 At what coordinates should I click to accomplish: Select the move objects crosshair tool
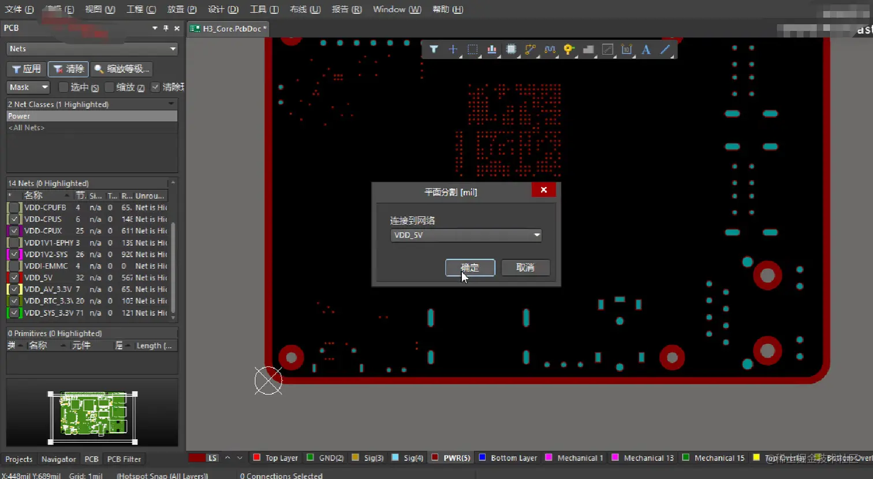[453, 50]
